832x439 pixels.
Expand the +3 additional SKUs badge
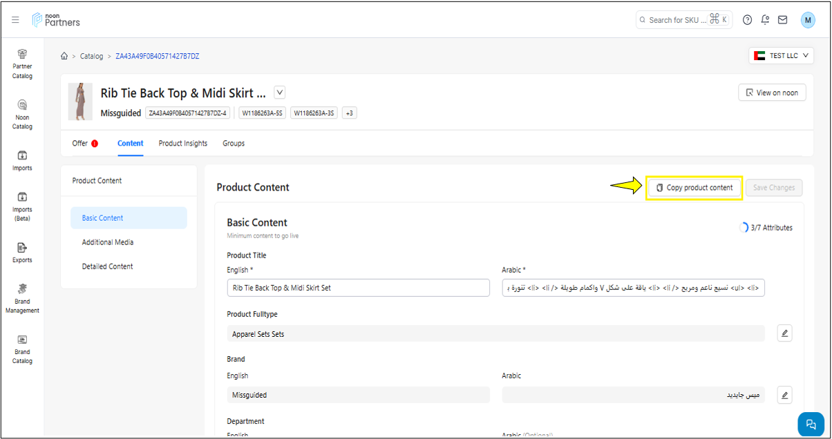click(350, 113)
